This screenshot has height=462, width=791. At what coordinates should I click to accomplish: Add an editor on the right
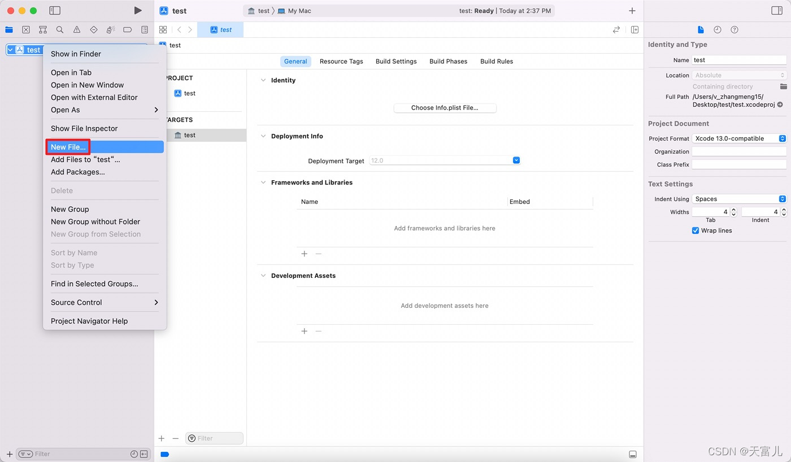pos(634,29)
